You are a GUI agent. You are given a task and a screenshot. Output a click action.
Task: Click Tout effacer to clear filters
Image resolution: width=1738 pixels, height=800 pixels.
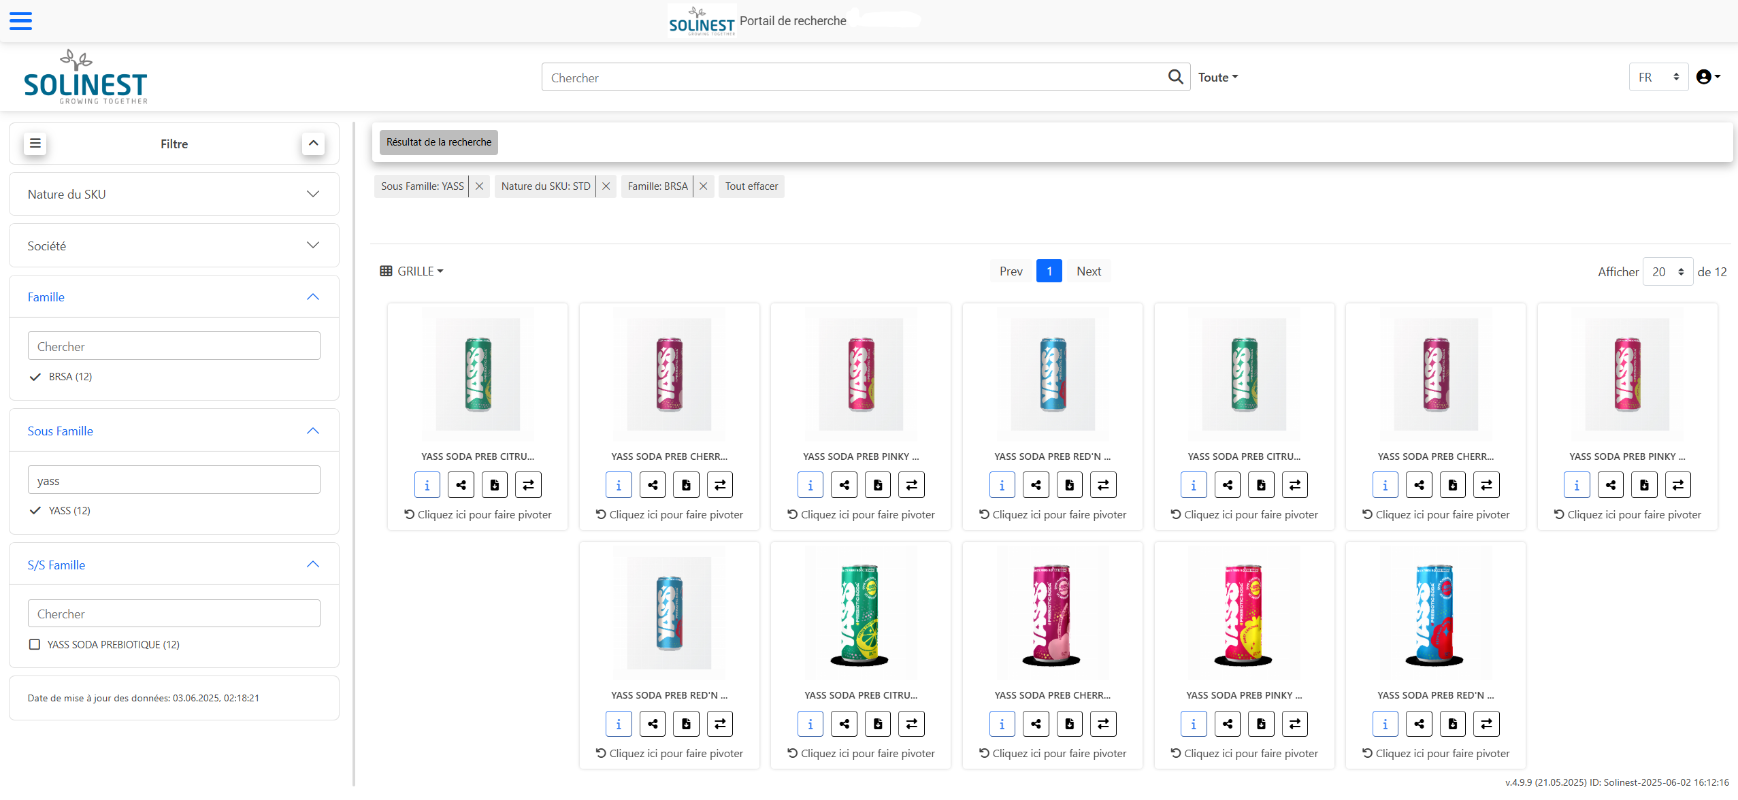click(751, 186)
